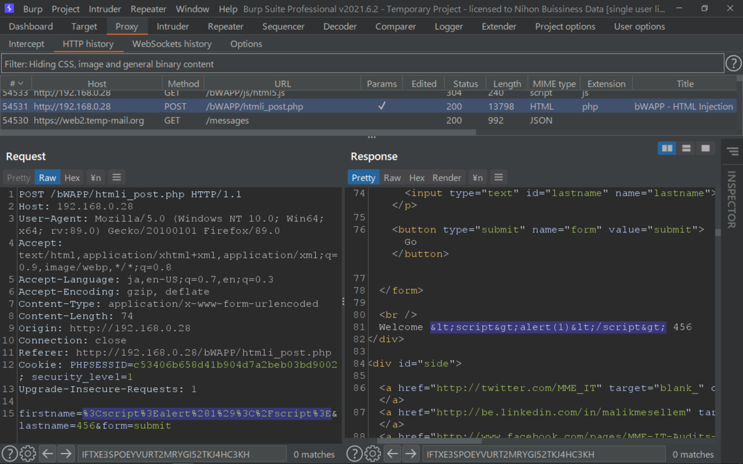Switch to the Decoder tab

coord(340,27)
